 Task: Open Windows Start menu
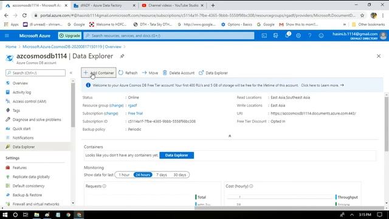tap(5, 215)
